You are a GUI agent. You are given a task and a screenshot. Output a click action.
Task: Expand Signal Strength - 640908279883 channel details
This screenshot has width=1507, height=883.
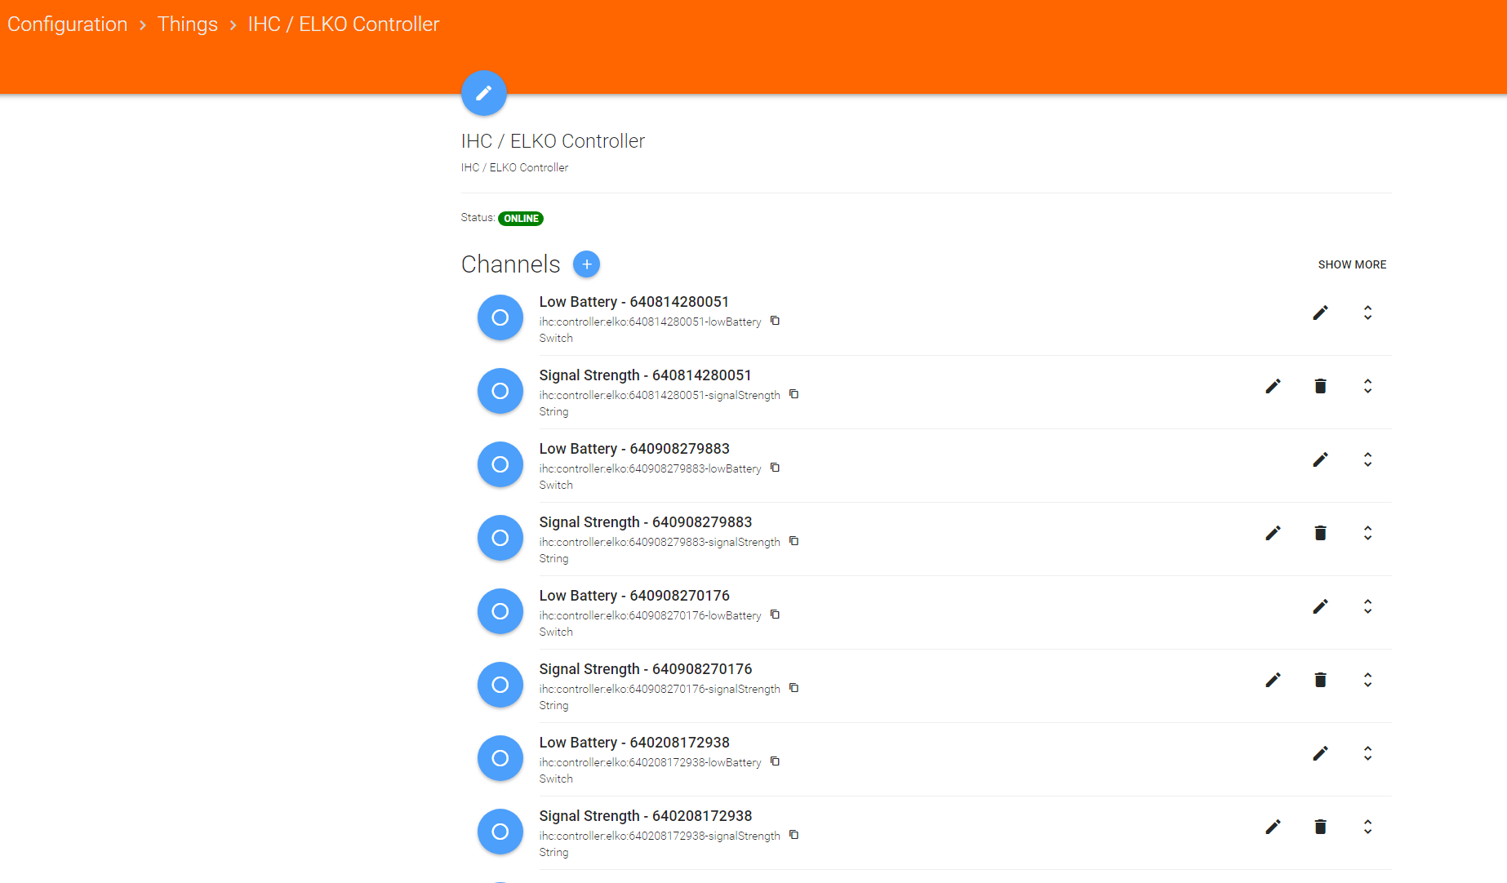[x=1367, y=533]
